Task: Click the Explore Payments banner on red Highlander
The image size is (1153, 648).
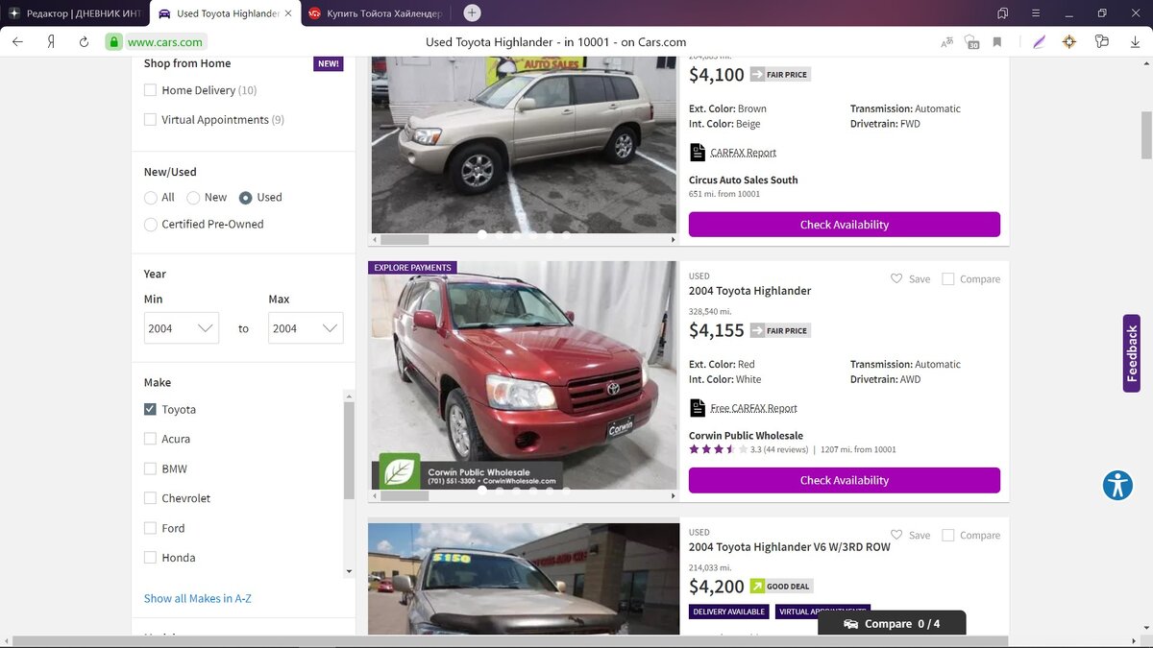Action: pos(412,268)
